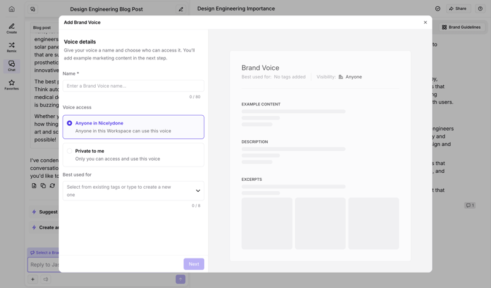Open Create in the left sidebar

12,28
